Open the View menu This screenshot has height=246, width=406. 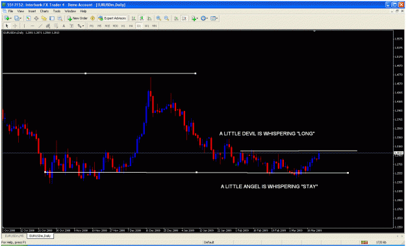20,12
